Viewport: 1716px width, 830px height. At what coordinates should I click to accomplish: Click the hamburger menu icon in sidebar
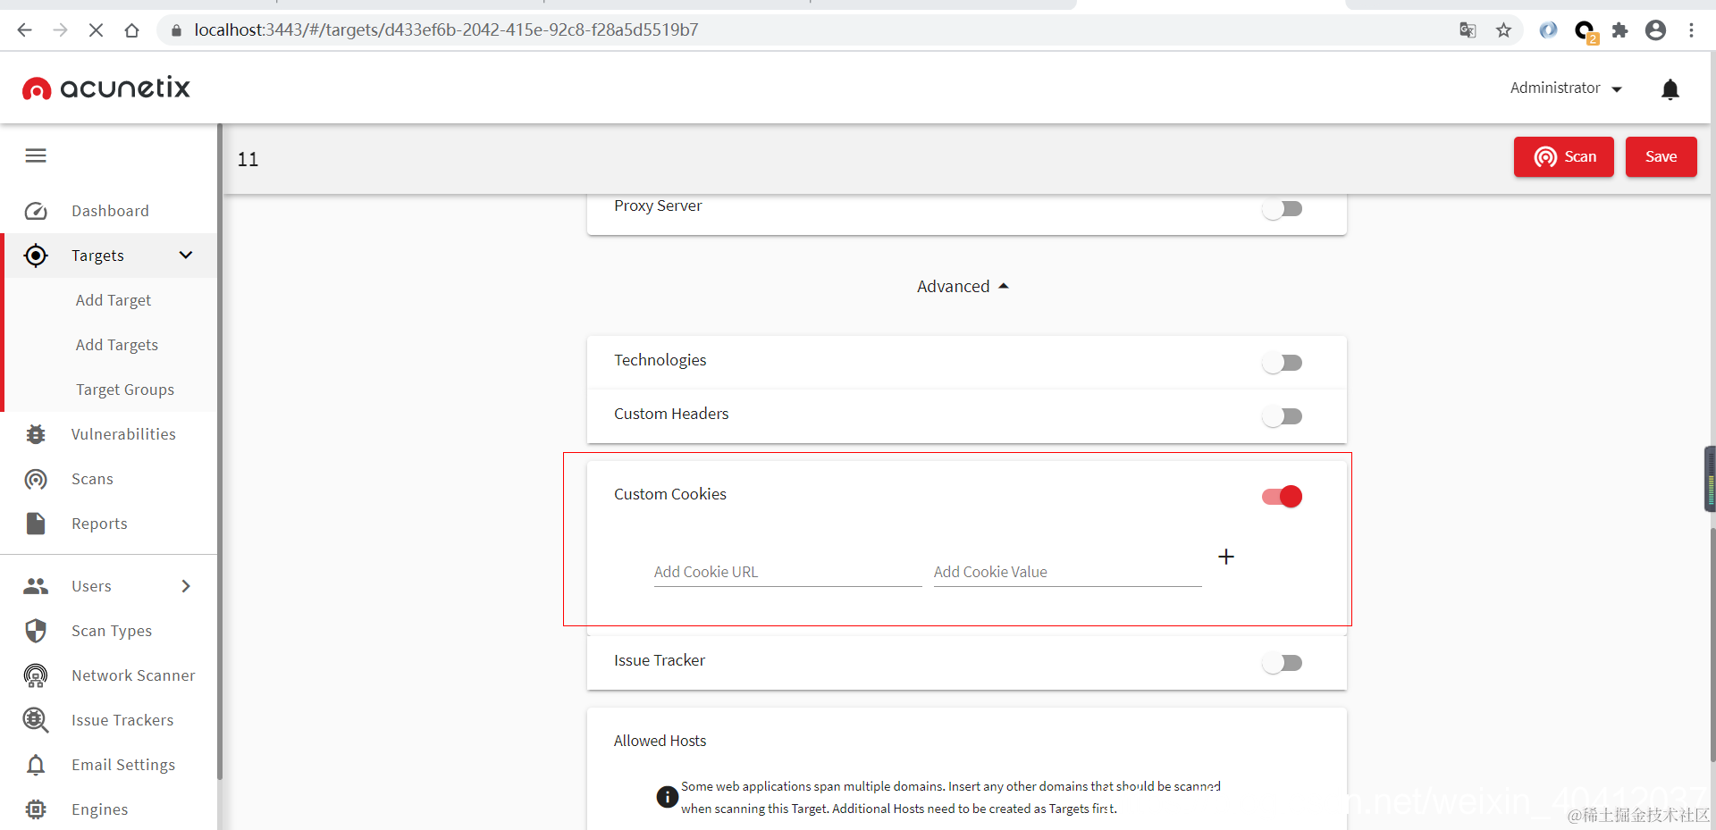click(36, 155)
